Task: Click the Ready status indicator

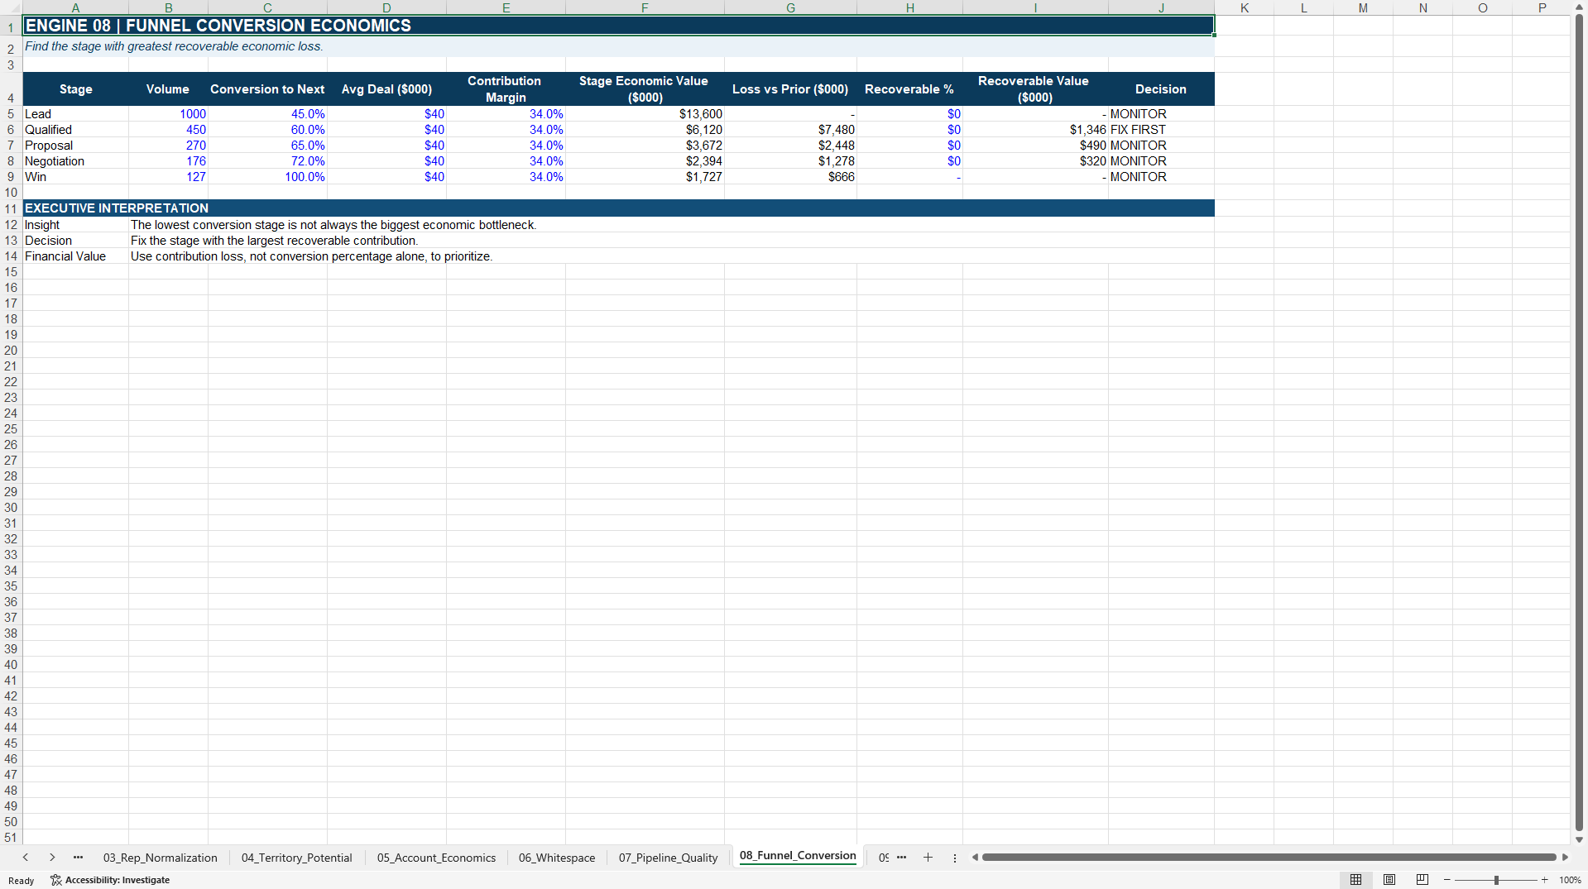Action: 22,881
